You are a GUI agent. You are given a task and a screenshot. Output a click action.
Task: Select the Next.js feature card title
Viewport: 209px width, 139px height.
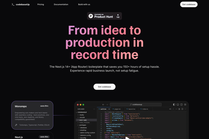pos(19,137)
